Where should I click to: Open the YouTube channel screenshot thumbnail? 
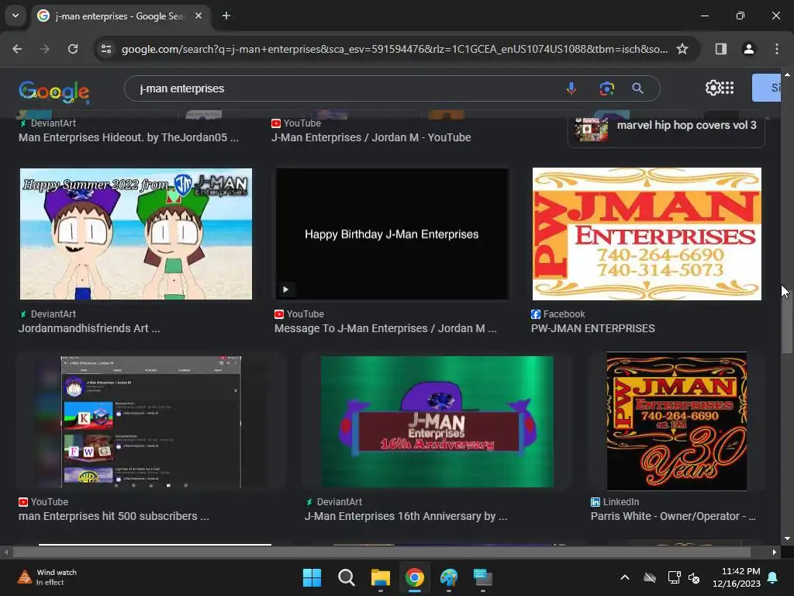151,421
